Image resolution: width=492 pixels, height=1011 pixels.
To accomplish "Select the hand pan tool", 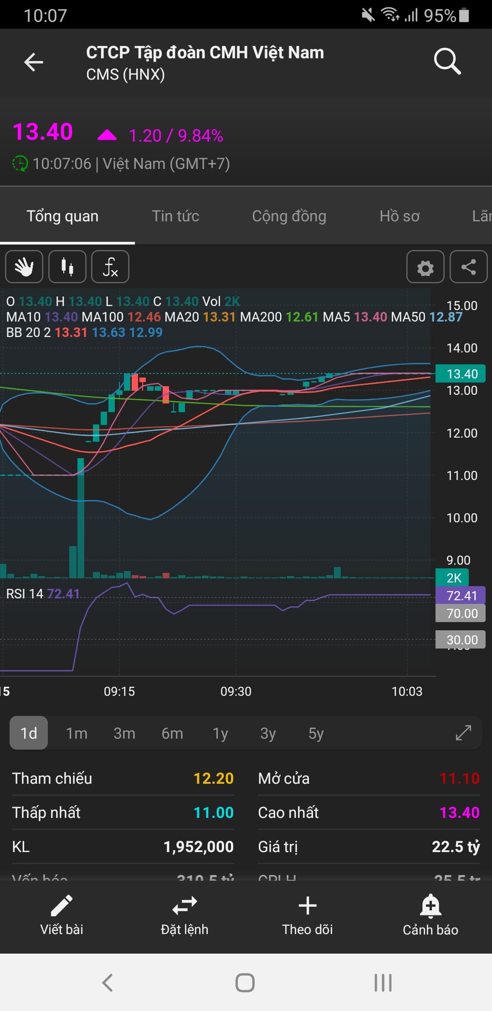I will pos(24,267).
